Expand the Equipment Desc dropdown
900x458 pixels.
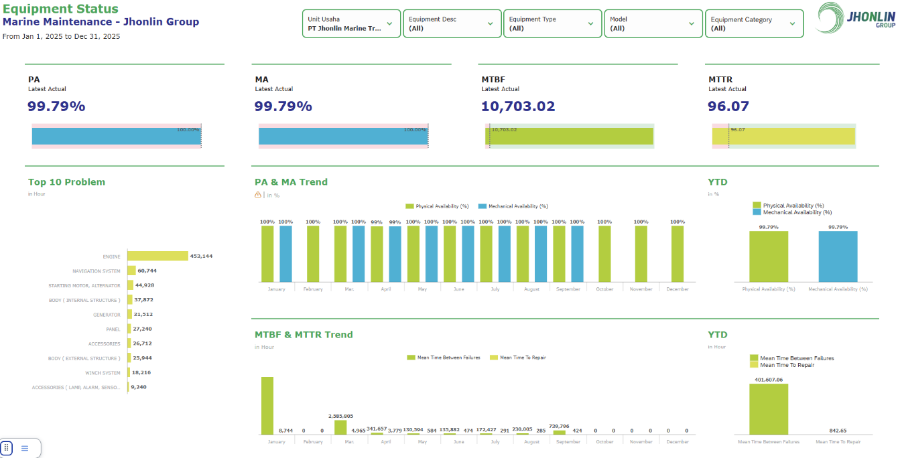click(452, 23)
